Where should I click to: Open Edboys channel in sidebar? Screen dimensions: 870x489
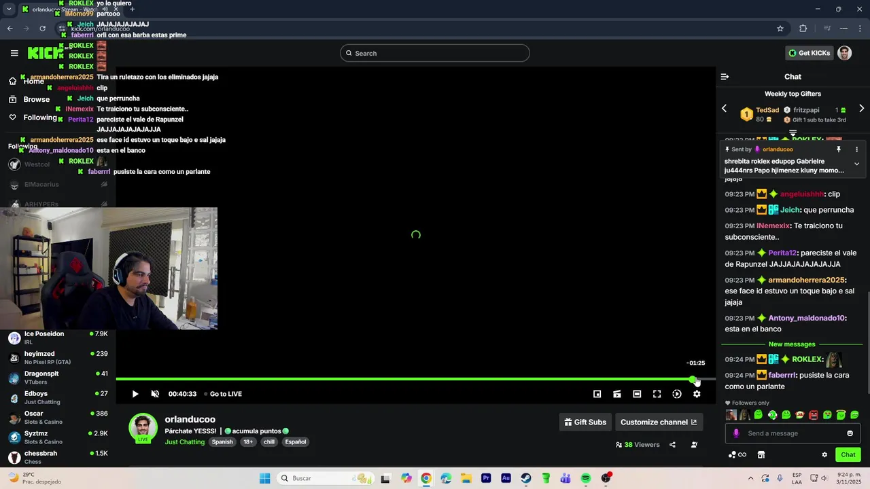tap(58, 397)
